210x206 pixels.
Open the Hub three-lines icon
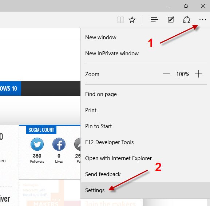point(155,20)
